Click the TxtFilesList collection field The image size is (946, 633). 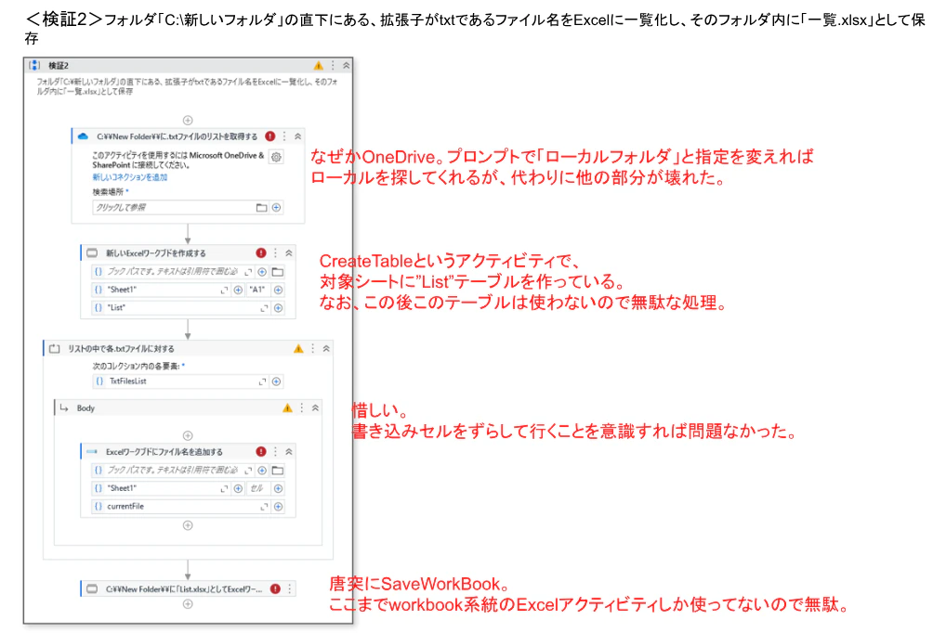(x=180, y=381)
